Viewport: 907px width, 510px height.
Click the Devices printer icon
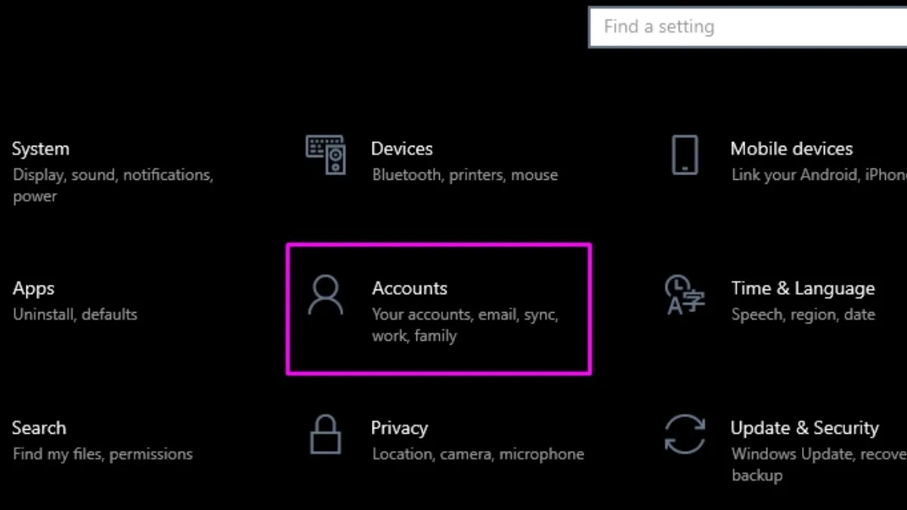point(325,154)
